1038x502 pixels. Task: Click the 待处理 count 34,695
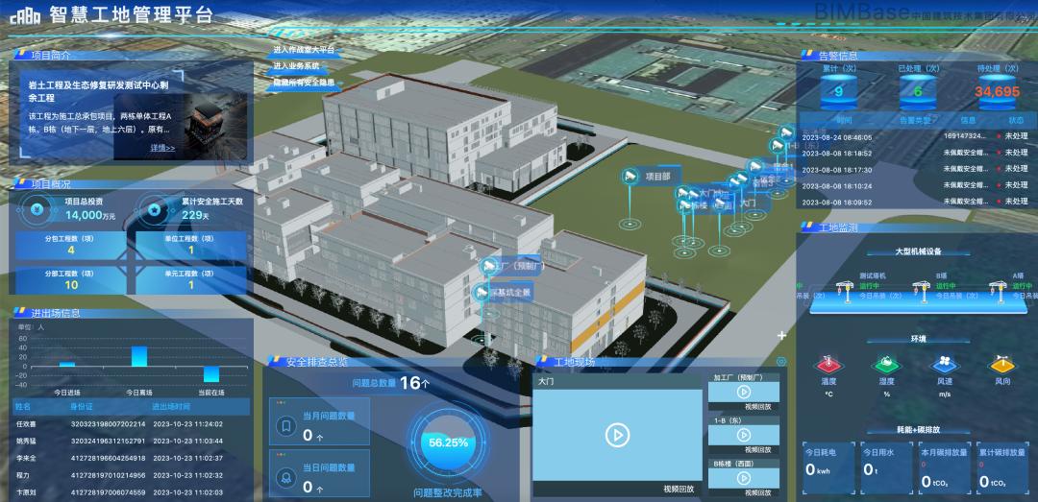(x=997, y=92)
